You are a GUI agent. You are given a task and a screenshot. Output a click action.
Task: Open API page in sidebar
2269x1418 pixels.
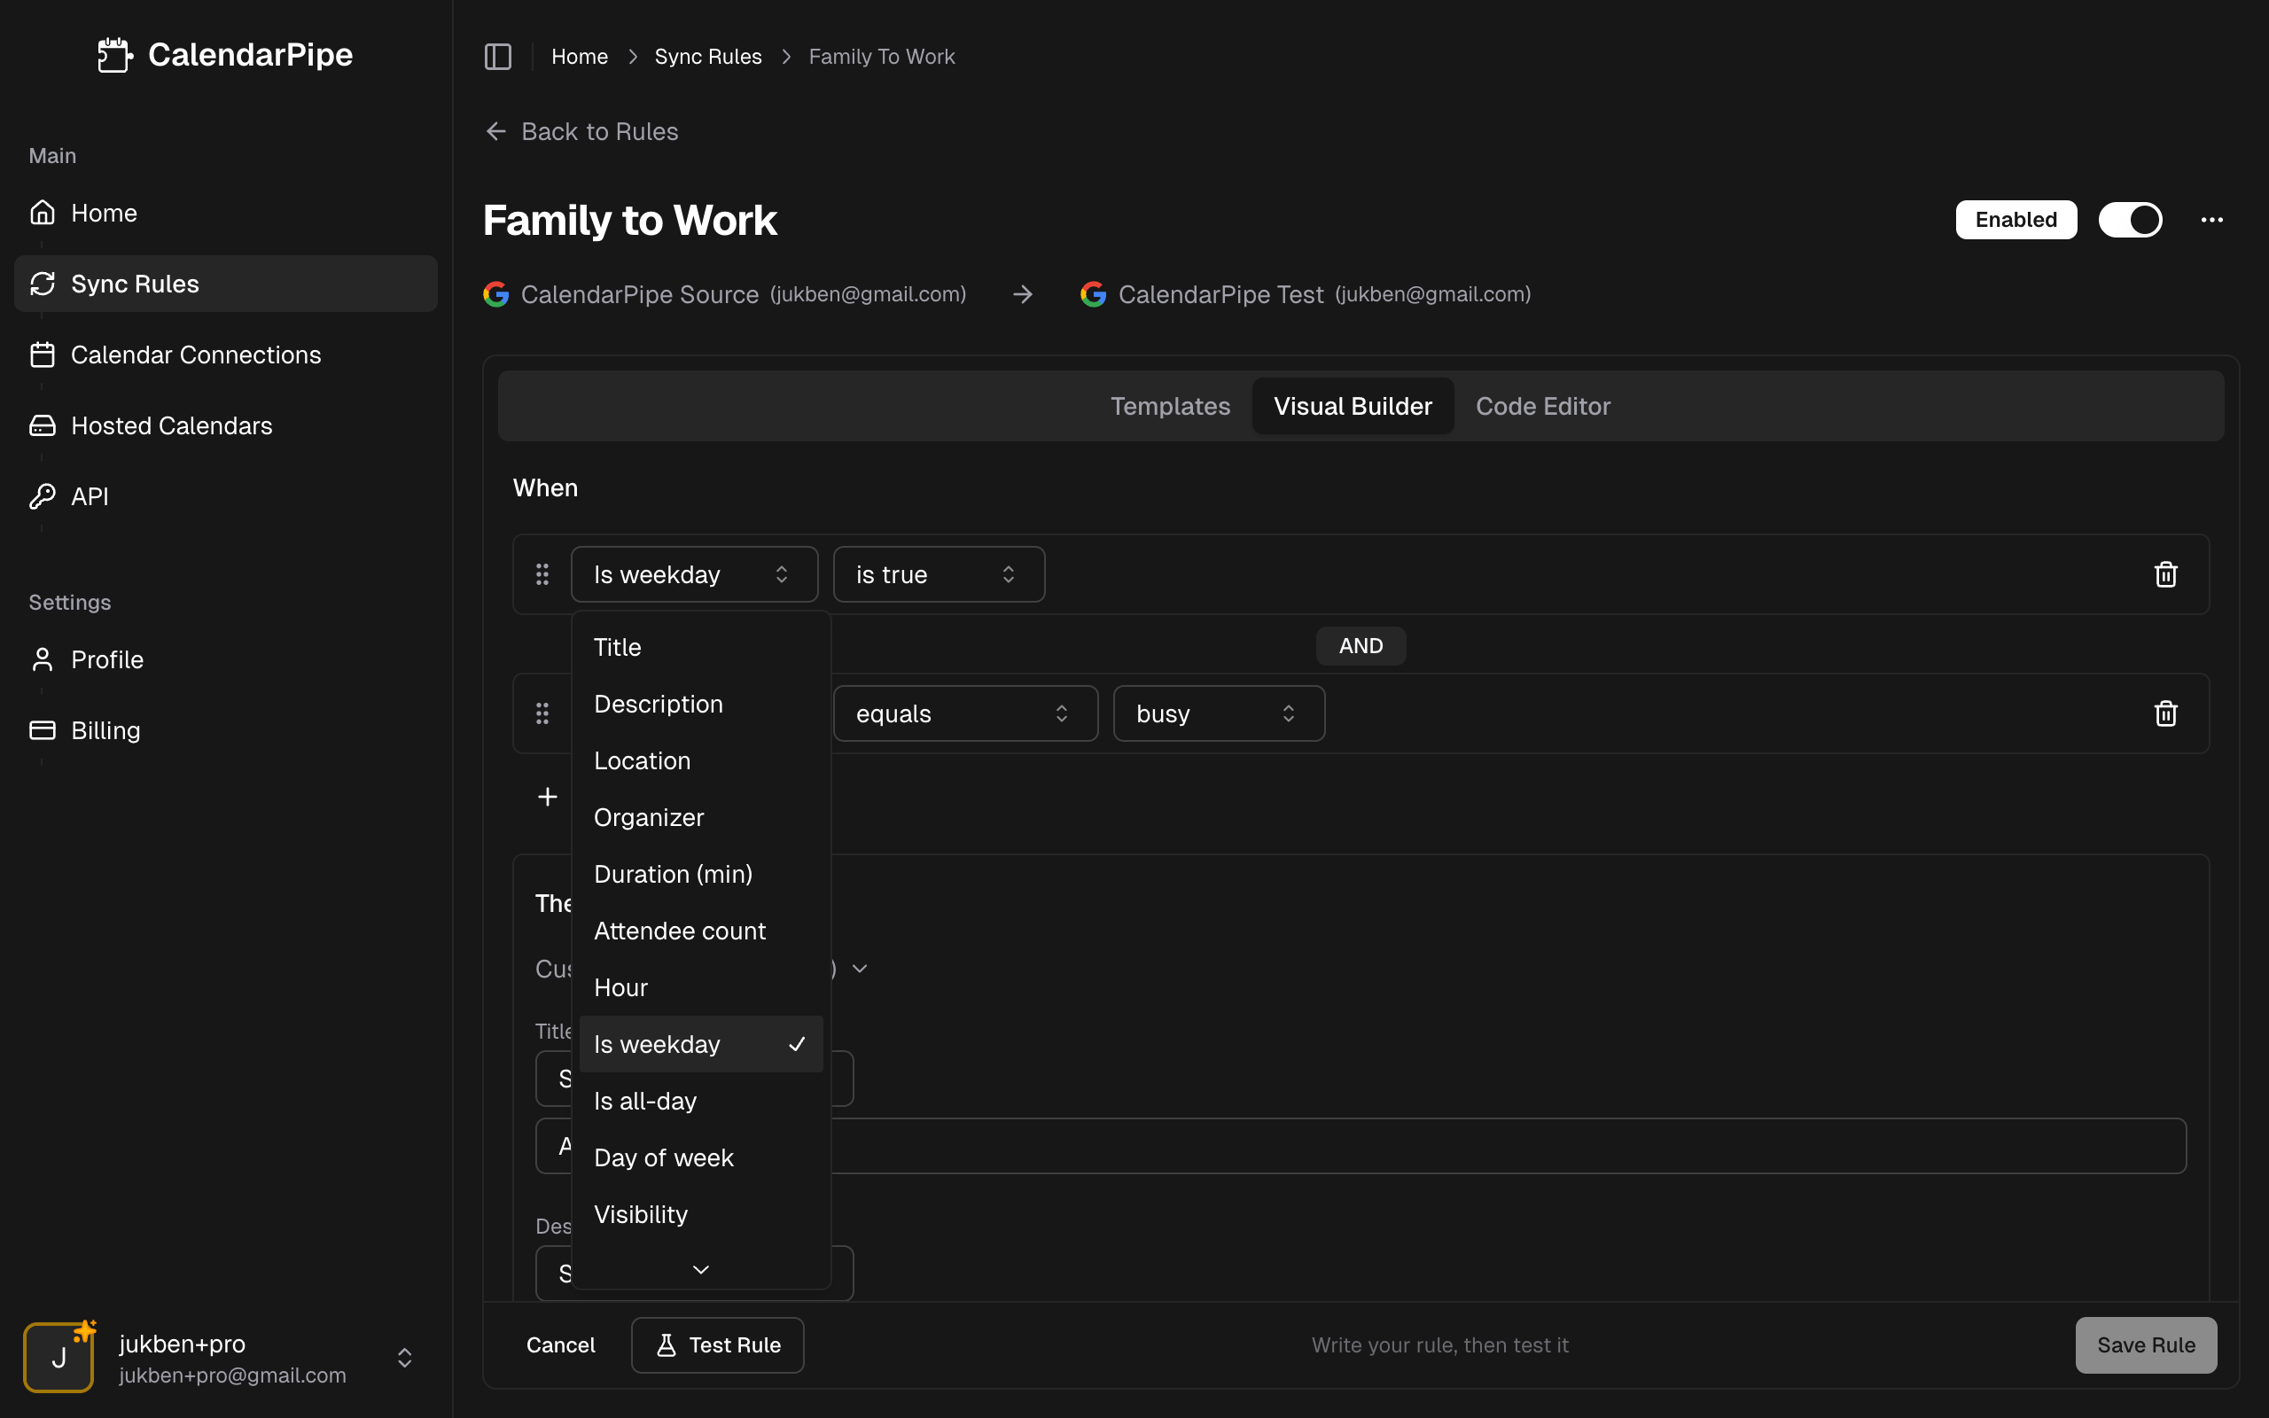226,496
